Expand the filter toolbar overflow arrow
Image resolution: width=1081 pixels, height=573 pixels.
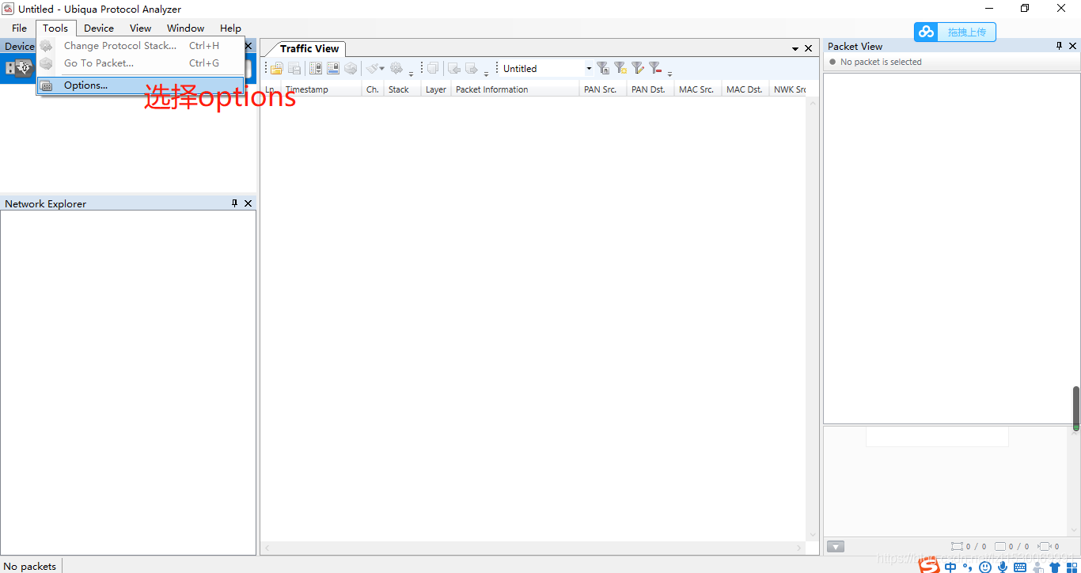coord(669,74)
